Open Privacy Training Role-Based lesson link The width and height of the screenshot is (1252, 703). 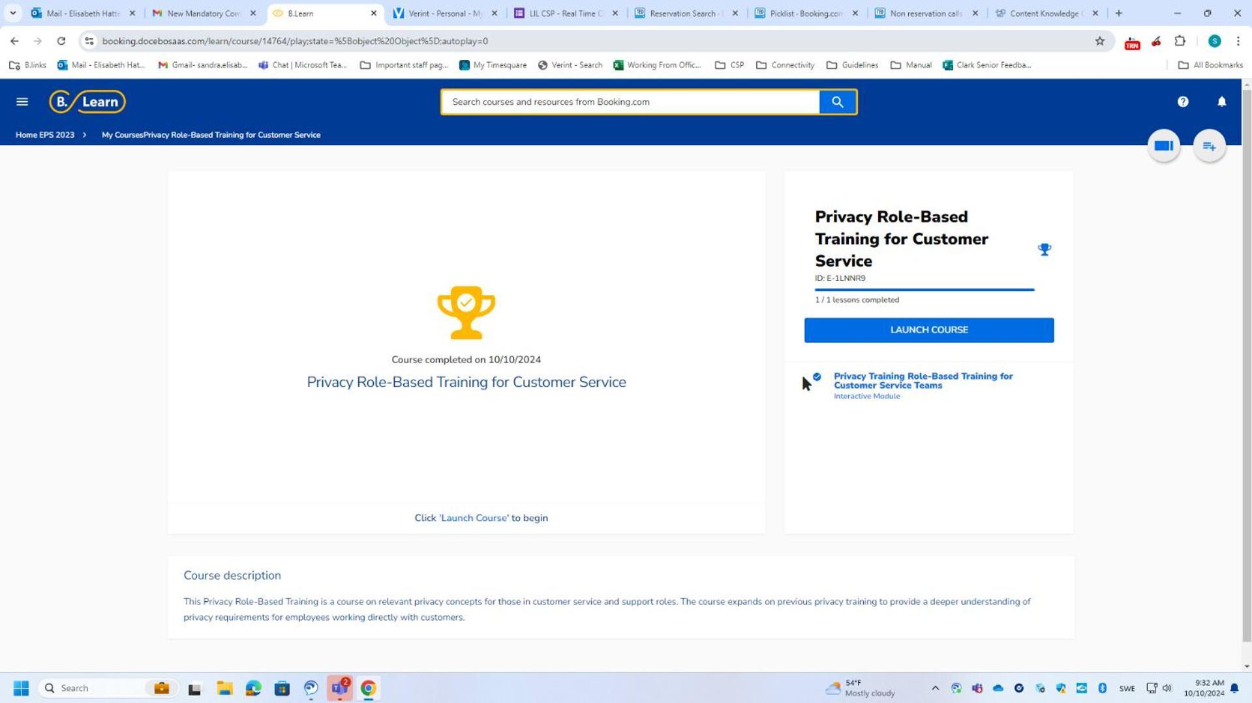pos(923,381)
